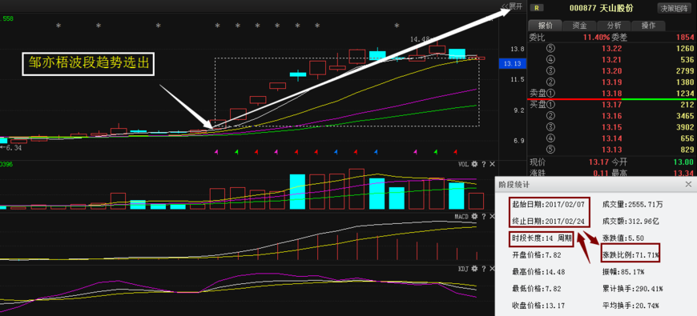Show help for MACD indicator
This screenshot has width=697, height=316.
click(484, 216)
